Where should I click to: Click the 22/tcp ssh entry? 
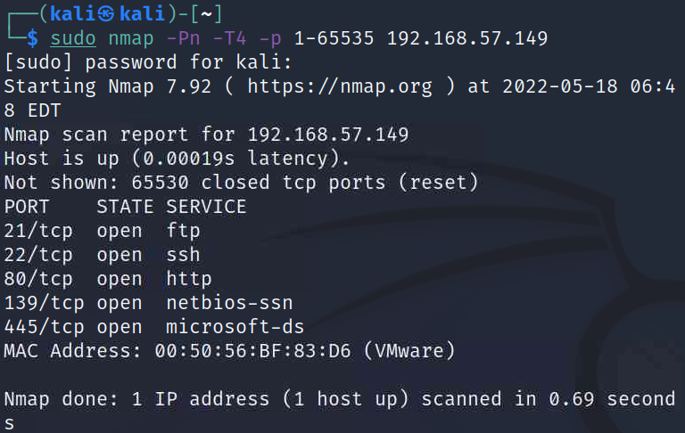[103, 255]
